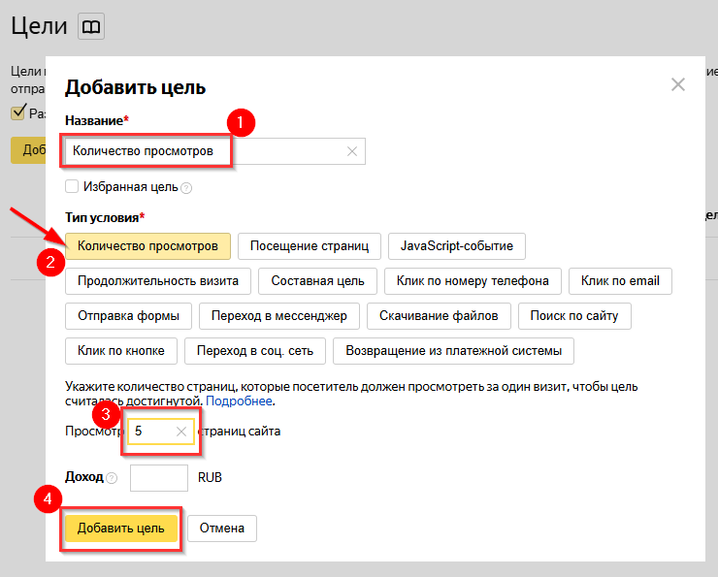
Task: Select Составная цель condition type
Action: coord(317,281)
